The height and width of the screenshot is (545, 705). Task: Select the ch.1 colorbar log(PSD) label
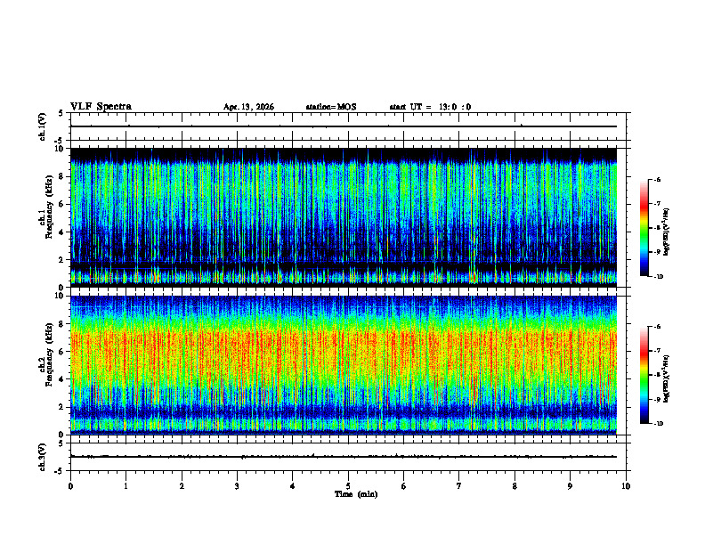point(667,232)
